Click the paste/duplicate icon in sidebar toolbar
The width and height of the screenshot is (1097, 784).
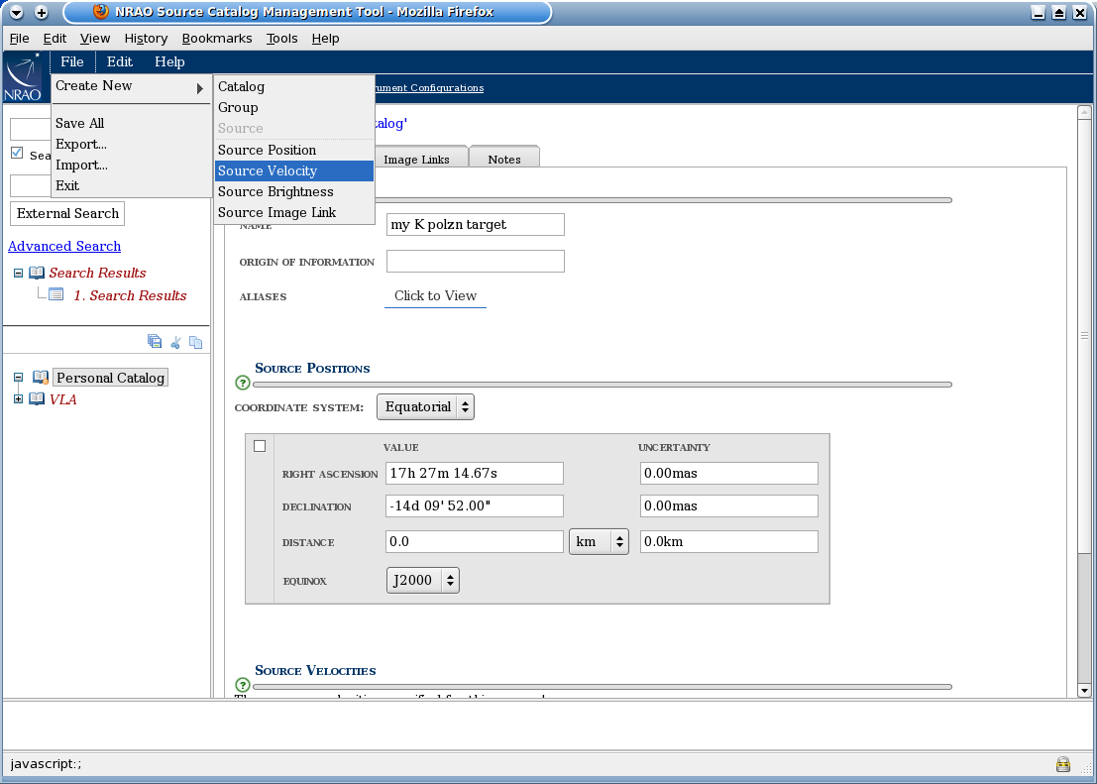[196, 341]
